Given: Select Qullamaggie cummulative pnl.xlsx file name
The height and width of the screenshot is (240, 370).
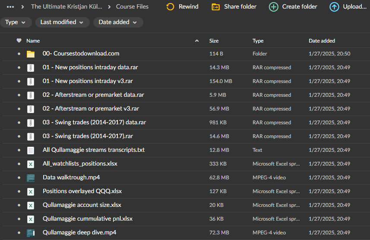Looking at the screenshot, I should pos(88,218).
